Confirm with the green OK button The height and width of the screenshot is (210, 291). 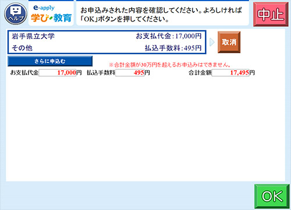pyautogui.click(x=272, y=196)
